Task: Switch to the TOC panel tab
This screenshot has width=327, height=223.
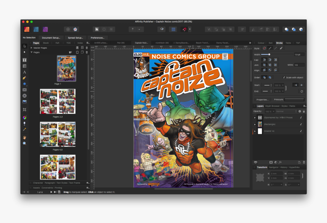Action: (68, 43)
